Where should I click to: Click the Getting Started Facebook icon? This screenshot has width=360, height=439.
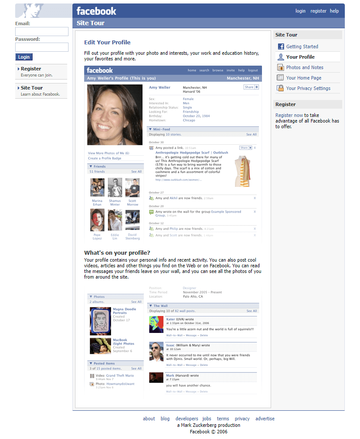[x=281, y=47]
